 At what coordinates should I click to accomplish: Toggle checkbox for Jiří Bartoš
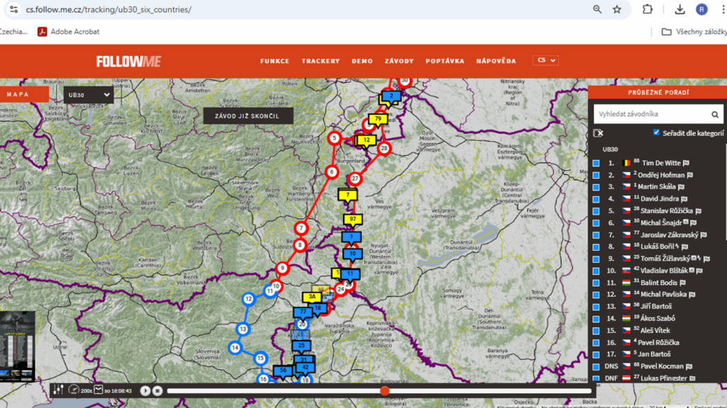[x=596, y=307]
